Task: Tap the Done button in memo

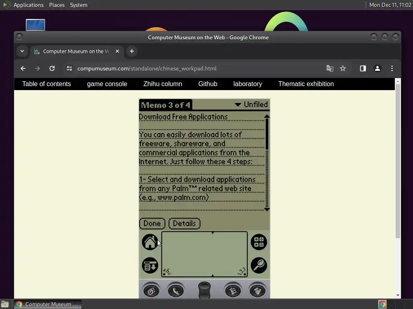Action: pyautogui.click(x=152, y=224)
